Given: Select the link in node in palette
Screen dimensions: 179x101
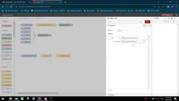Looking at the screenshot, I should click(x=7, y=52).
